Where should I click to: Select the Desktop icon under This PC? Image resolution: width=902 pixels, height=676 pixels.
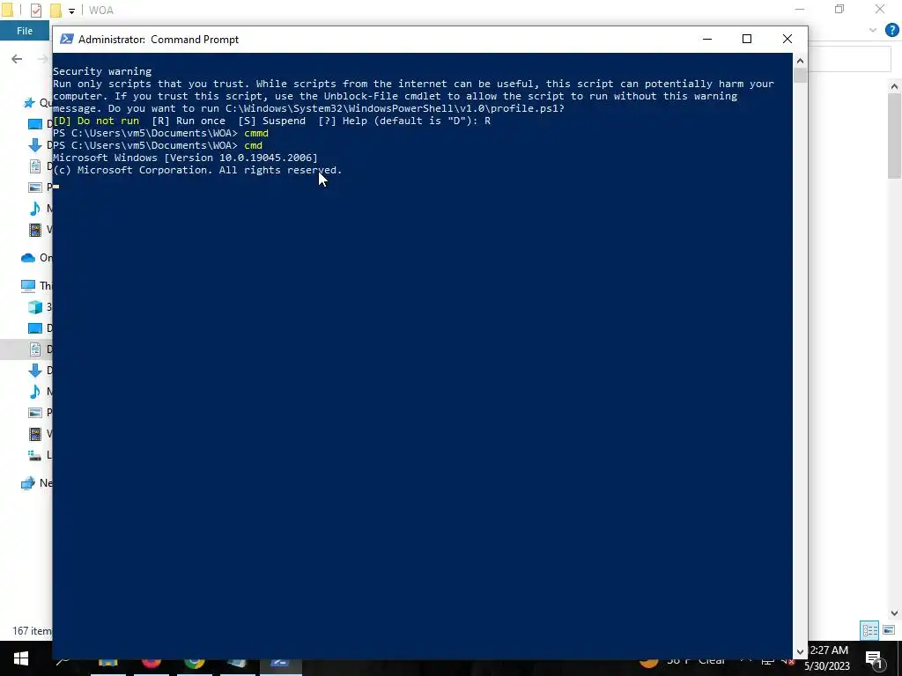35,327
